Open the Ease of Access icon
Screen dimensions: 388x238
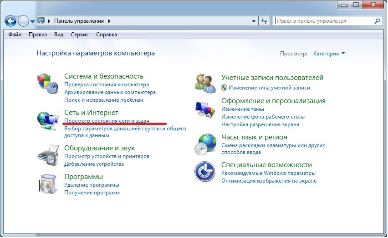point(204,172)
